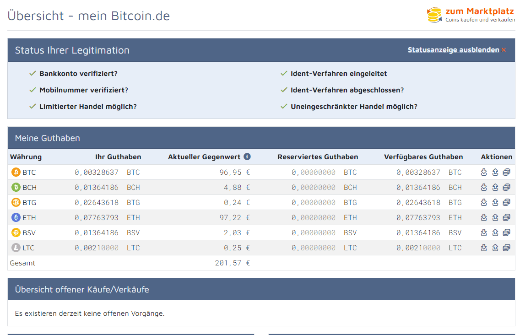Click the yellow BSV coin icon
This screenshot has width=520, height=335.
[x=16, y=233]
